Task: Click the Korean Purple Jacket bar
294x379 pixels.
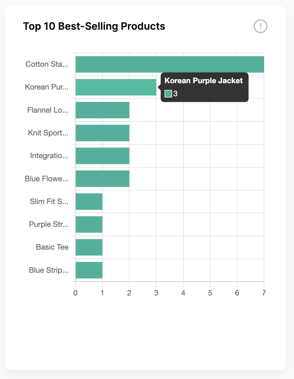Action: point(116,87)
